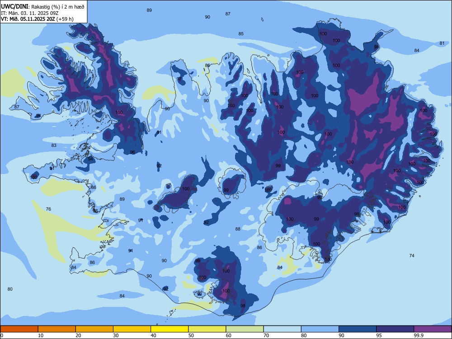
Task: Click the legend tick label 30
Action: click(116, 335)
